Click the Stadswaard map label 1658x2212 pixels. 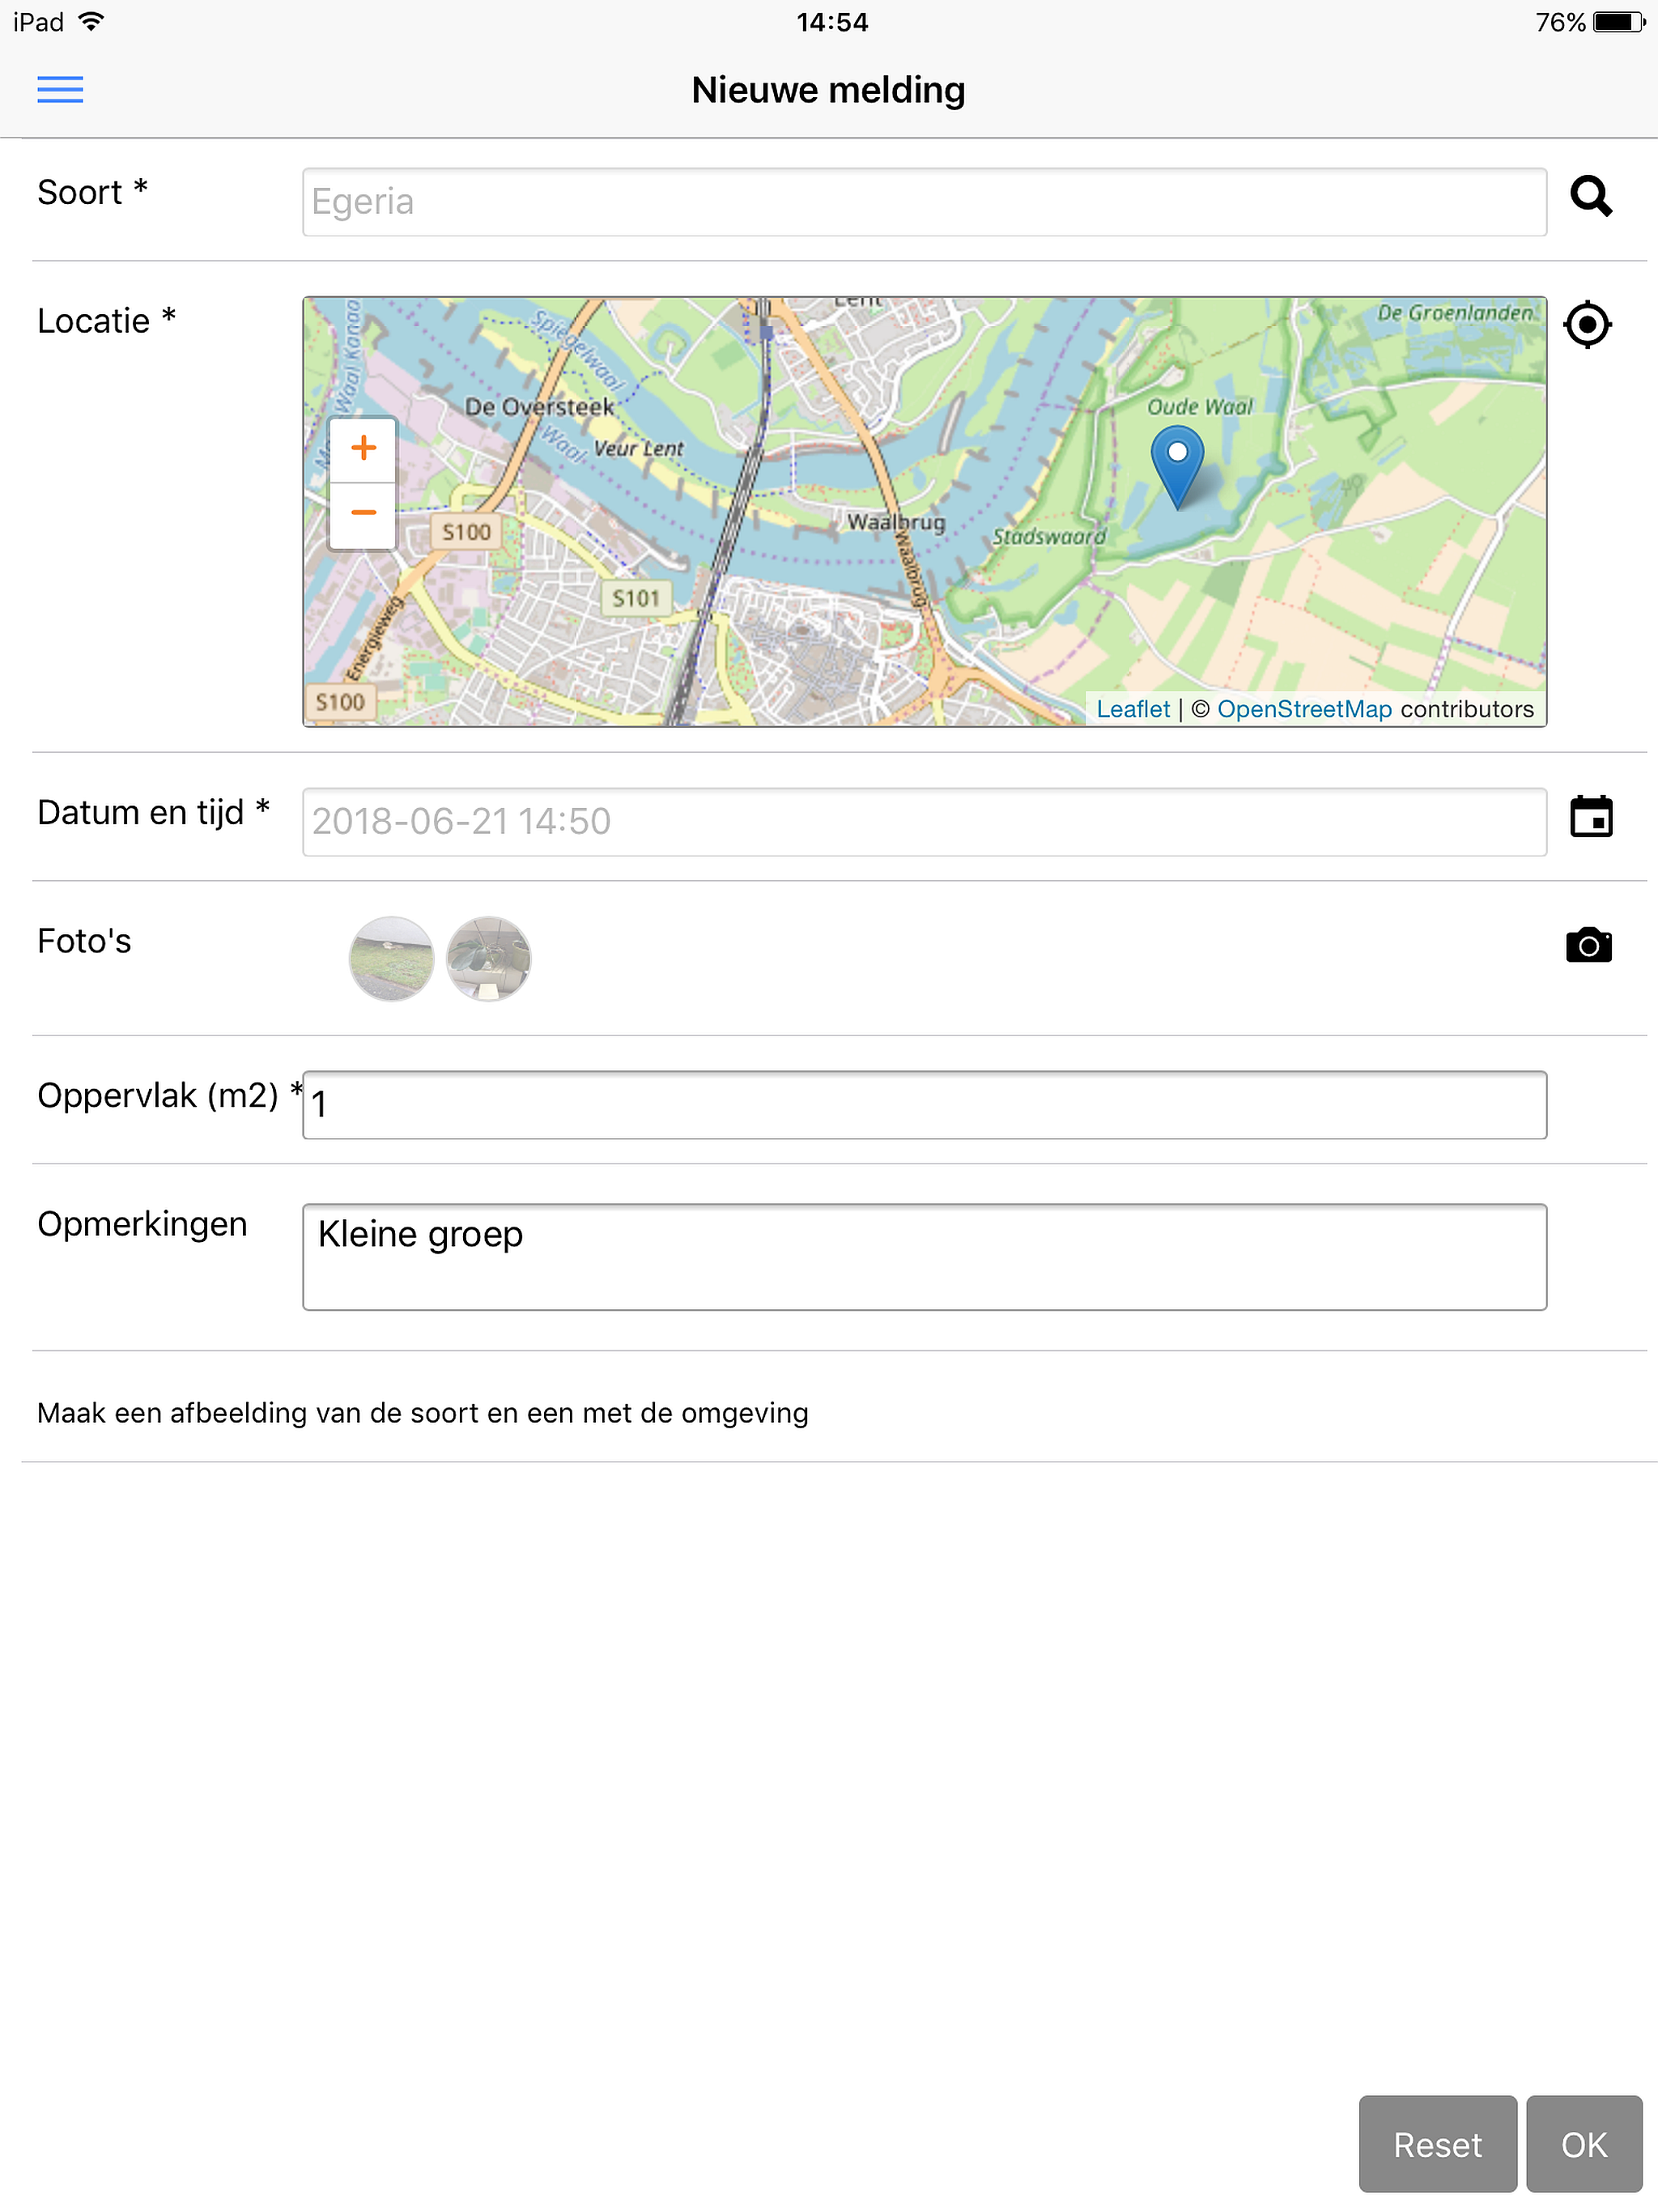pos(1048,537)
